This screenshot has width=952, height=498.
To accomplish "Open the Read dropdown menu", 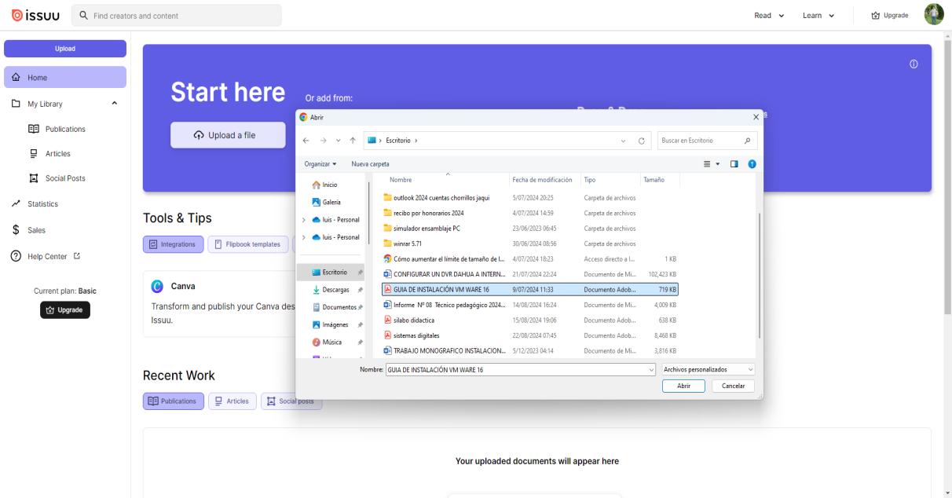I will pos(768,15).
